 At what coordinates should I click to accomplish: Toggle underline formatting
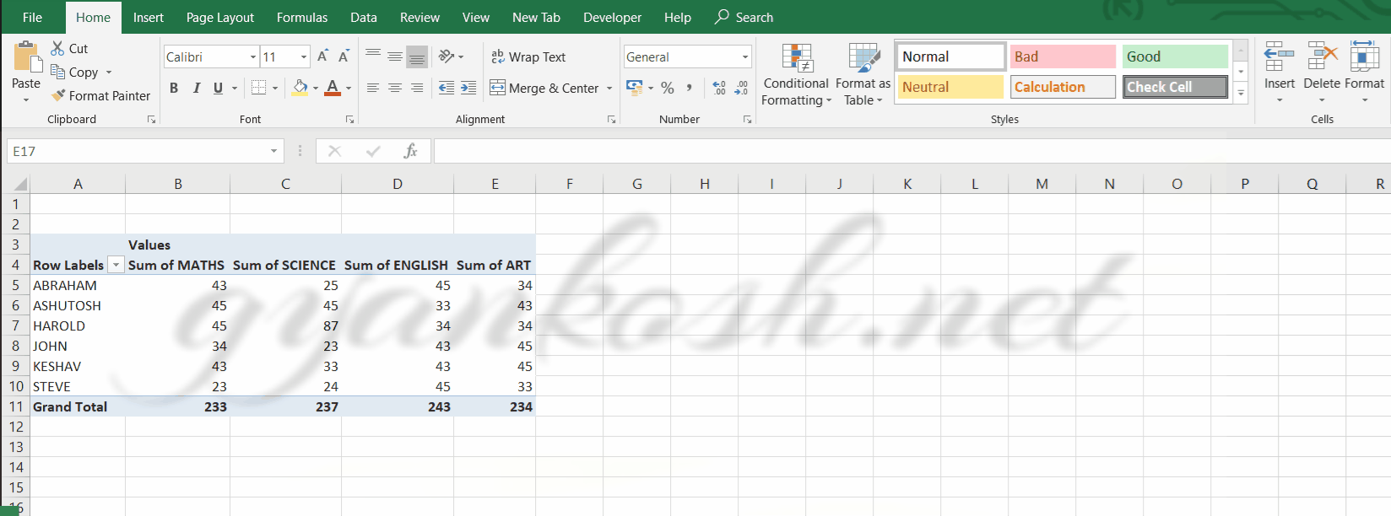coord(218,88)
